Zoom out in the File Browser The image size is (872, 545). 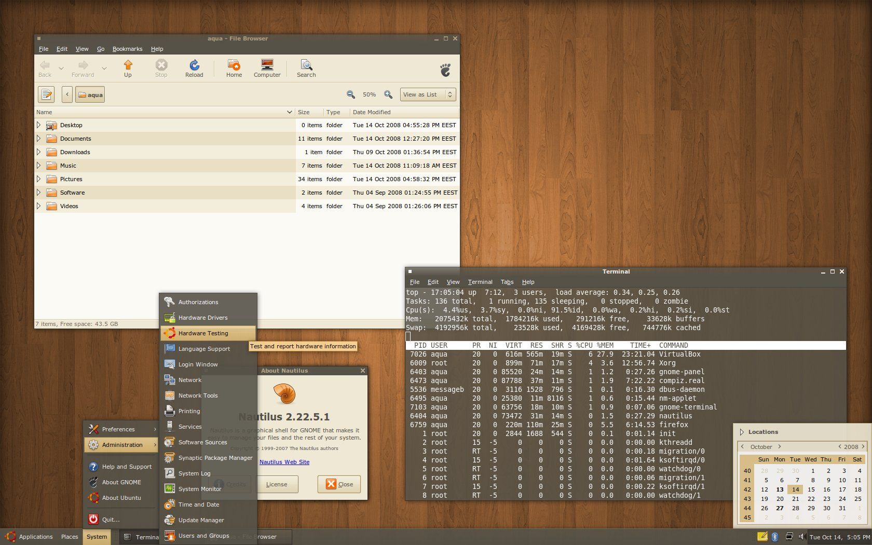(x=351, y=94)
